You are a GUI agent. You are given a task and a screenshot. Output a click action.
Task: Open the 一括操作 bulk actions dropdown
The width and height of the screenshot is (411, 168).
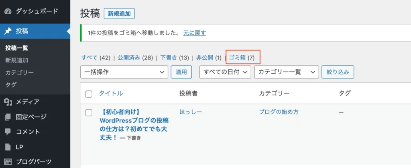[x=124, y=72]
